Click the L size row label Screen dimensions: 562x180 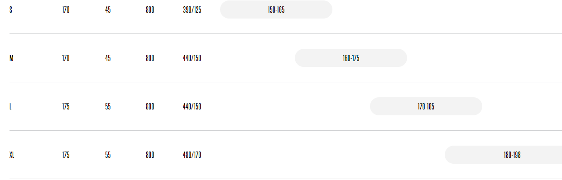click(x=10, y=106)
